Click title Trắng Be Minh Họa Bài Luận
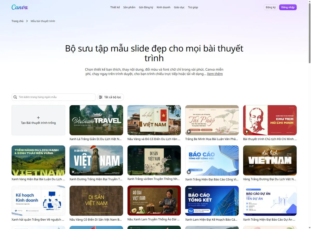The height and width of the screenshot is (229, 311). click(212, 139)
